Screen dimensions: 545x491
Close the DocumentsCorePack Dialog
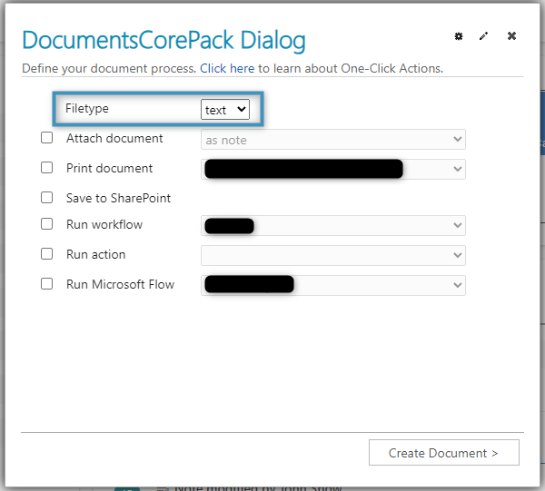pos(511,35)
